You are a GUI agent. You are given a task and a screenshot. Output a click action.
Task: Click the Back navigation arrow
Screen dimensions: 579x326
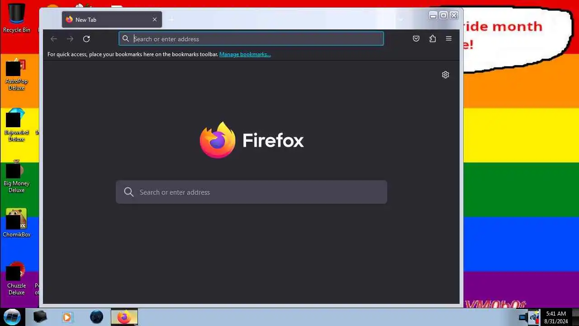(x=54, y=39)
